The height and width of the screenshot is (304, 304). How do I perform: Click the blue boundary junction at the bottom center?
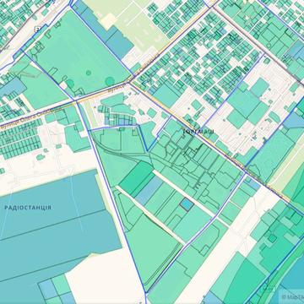tap(146, 293)
